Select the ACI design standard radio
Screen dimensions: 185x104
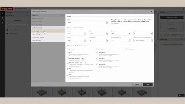point(68,69)
